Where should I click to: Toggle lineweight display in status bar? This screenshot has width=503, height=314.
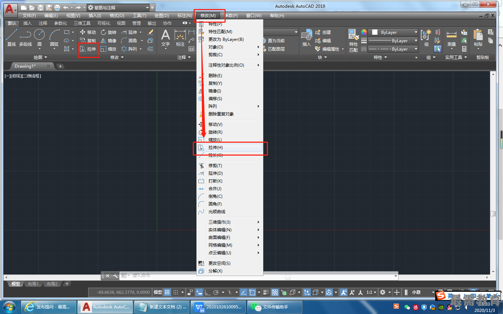[266, 292]
